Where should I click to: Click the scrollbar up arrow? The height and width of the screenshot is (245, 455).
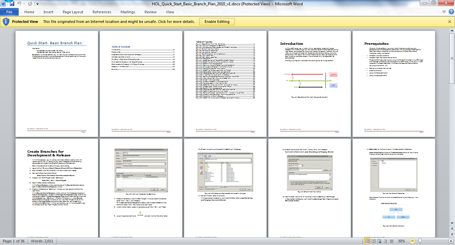[452, 31]
